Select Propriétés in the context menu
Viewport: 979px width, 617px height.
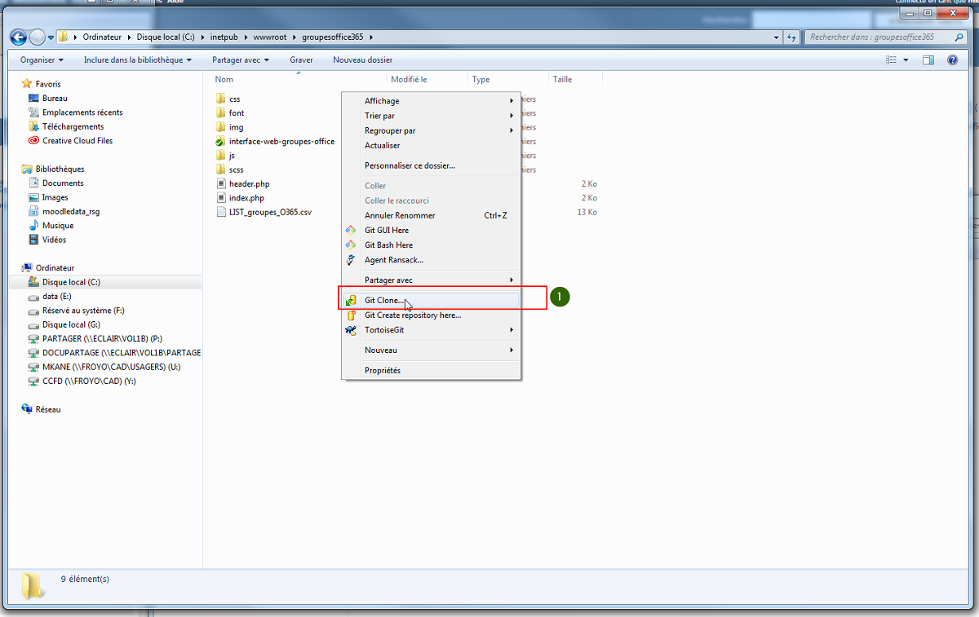pyautogui.click(x=383, y=370)
